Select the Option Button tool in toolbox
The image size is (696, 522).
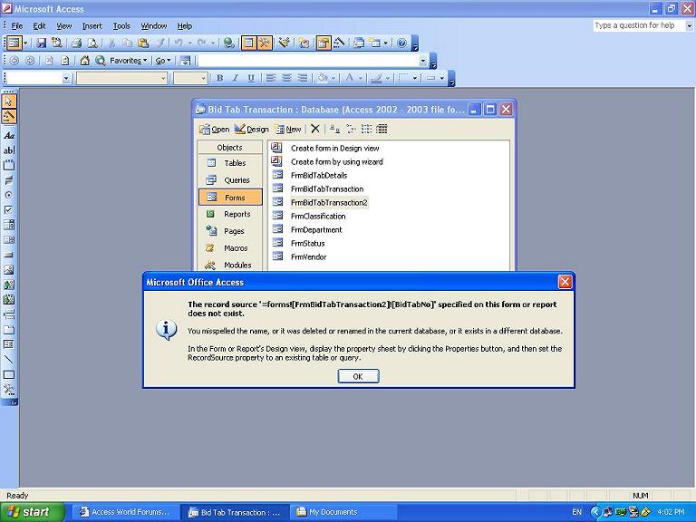pos(9,195)
